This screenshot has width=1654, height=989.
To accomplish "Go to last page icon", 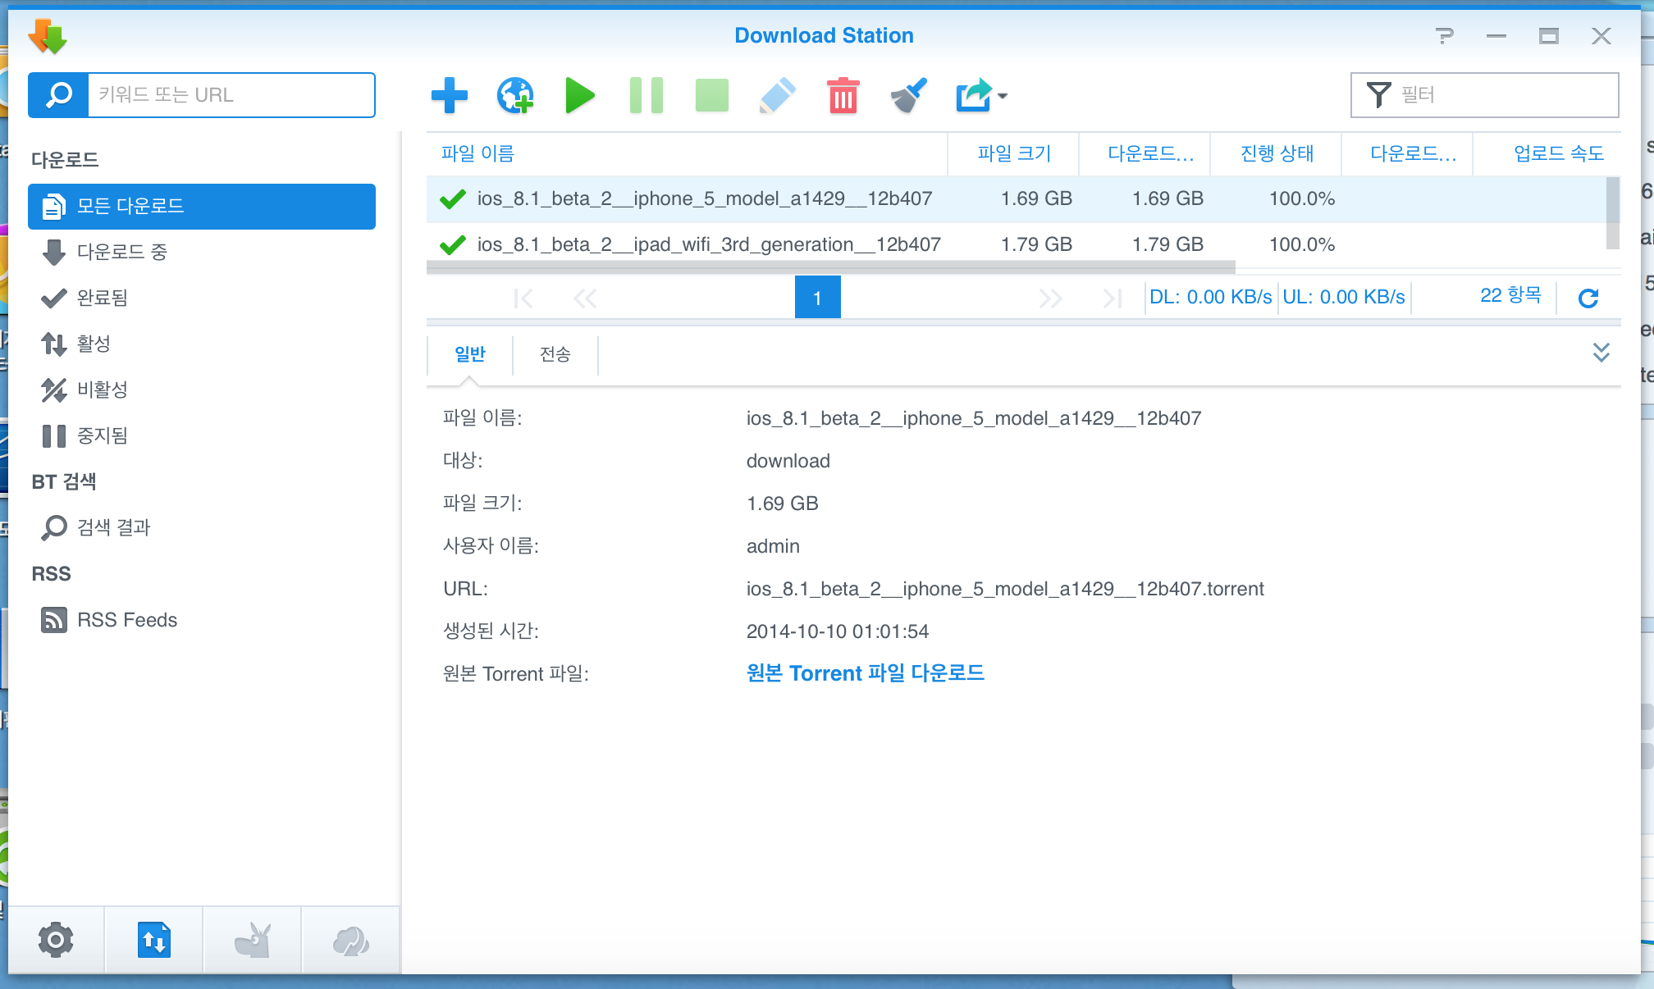I will pyautogui.click(x=1112, y=298).
